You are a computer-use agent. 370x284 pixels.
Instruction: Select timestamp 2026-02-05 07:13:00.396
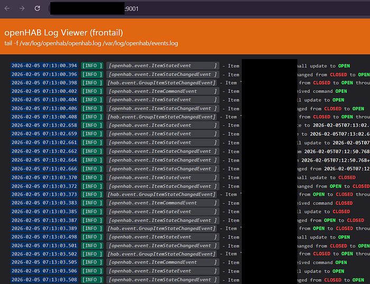(x=44, y=74)
